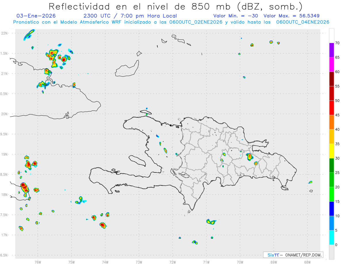Image resolution: width=345 pixels, height=266 pixels.
Task: Select the colorbar tick label "10"
Action: [338, 216]
